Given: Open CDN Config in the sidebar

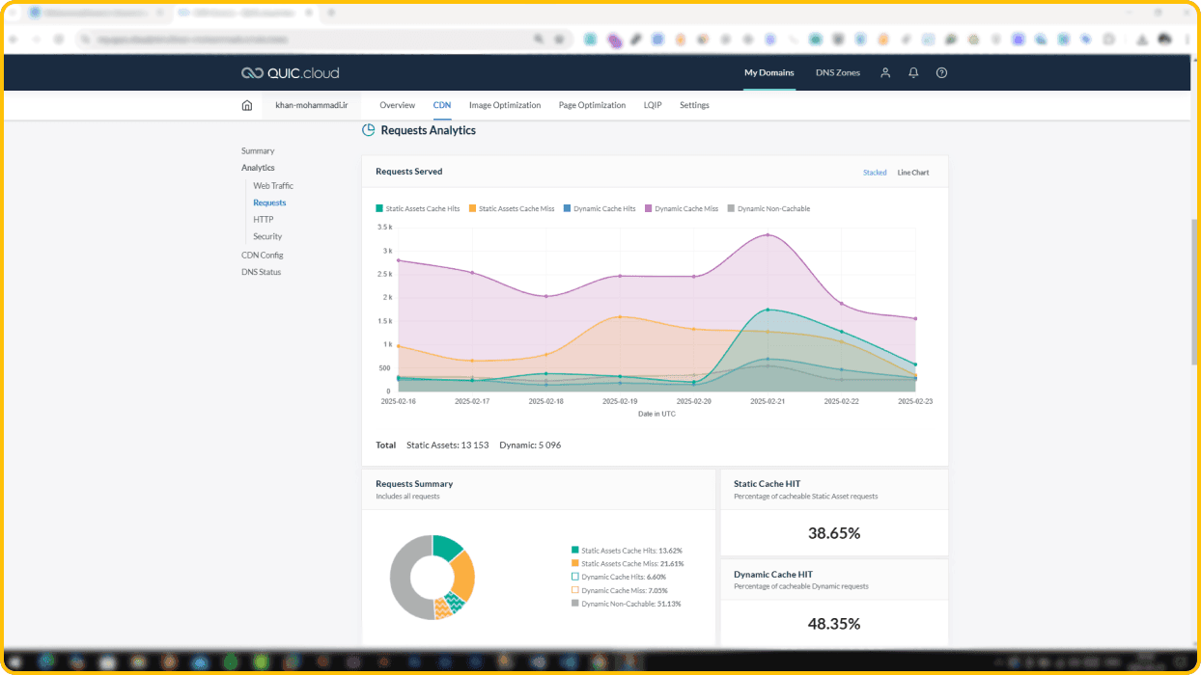Looking at the screenshot, I should point(263,256).
